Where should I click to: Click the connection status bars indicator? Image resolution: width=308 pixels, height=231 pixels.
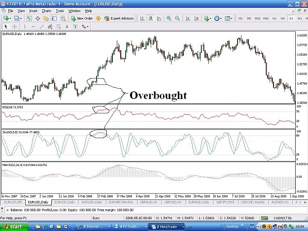point(265,218)
